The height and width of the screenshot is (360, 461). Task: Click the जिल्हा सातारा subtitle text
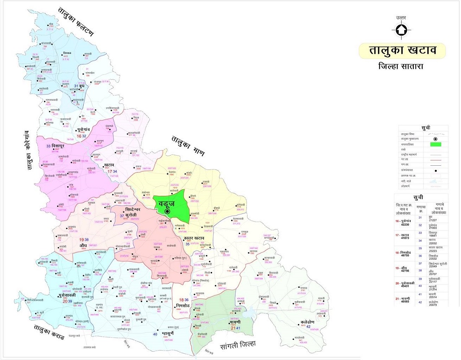pos(401,66)
